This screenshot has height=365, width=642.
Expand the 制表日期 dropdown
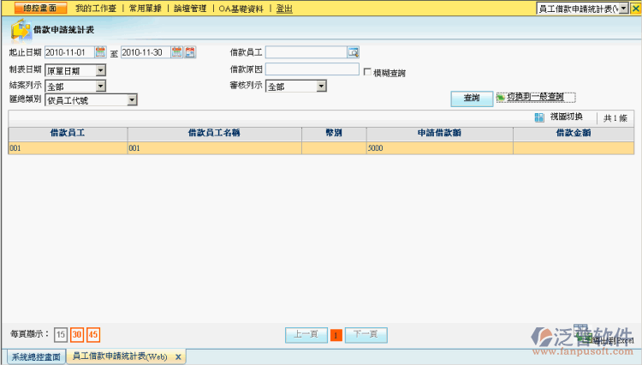click(x=101, y=70)
